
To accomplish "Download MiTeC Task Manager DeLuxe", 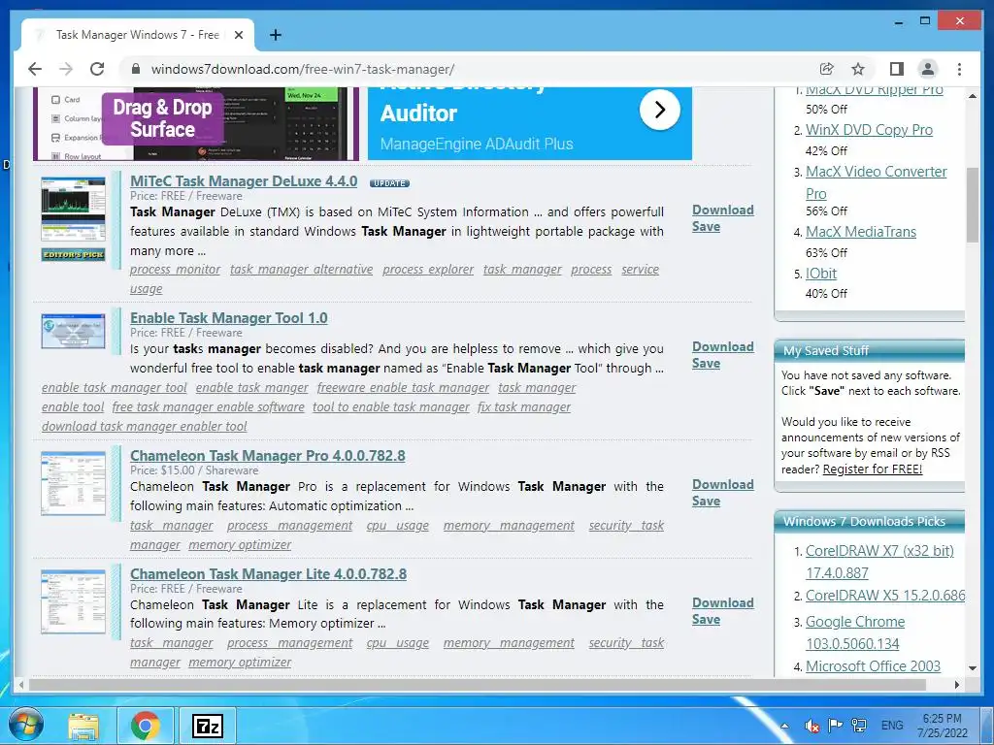I will point(722,210).
